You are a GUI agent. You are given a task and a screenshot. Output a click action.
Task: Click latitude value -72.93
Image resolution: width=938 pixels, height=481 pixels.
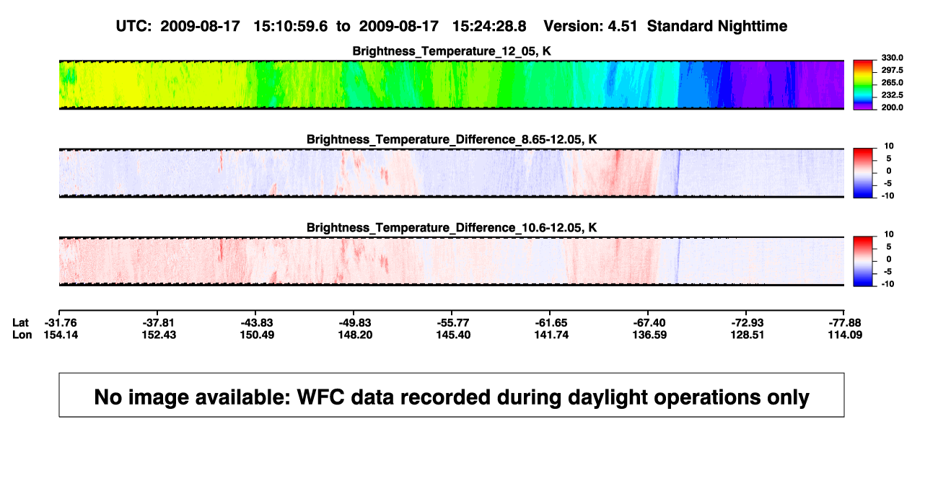(x=746, y=322)
